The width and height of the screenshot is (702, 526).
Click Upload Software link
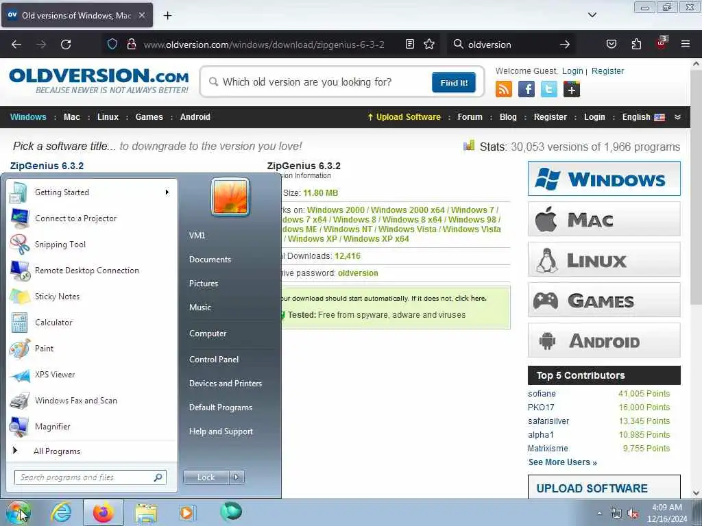404,117
